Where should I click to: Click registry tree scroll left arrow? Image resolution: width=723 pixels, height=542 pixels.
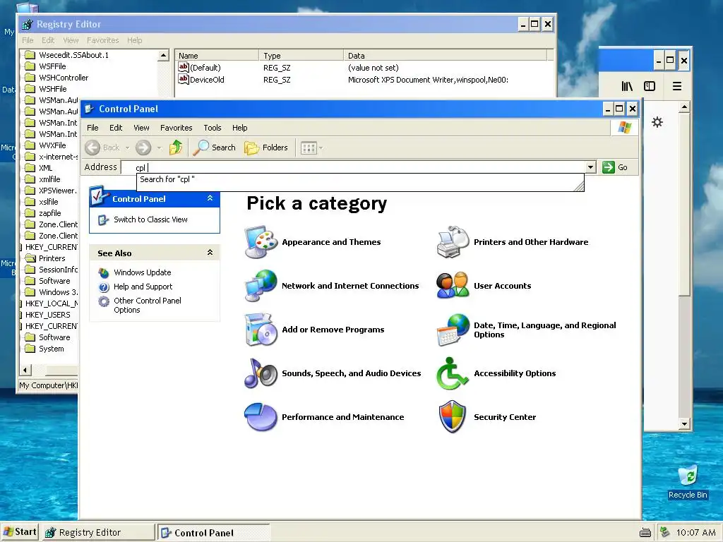tap(25, 370)
